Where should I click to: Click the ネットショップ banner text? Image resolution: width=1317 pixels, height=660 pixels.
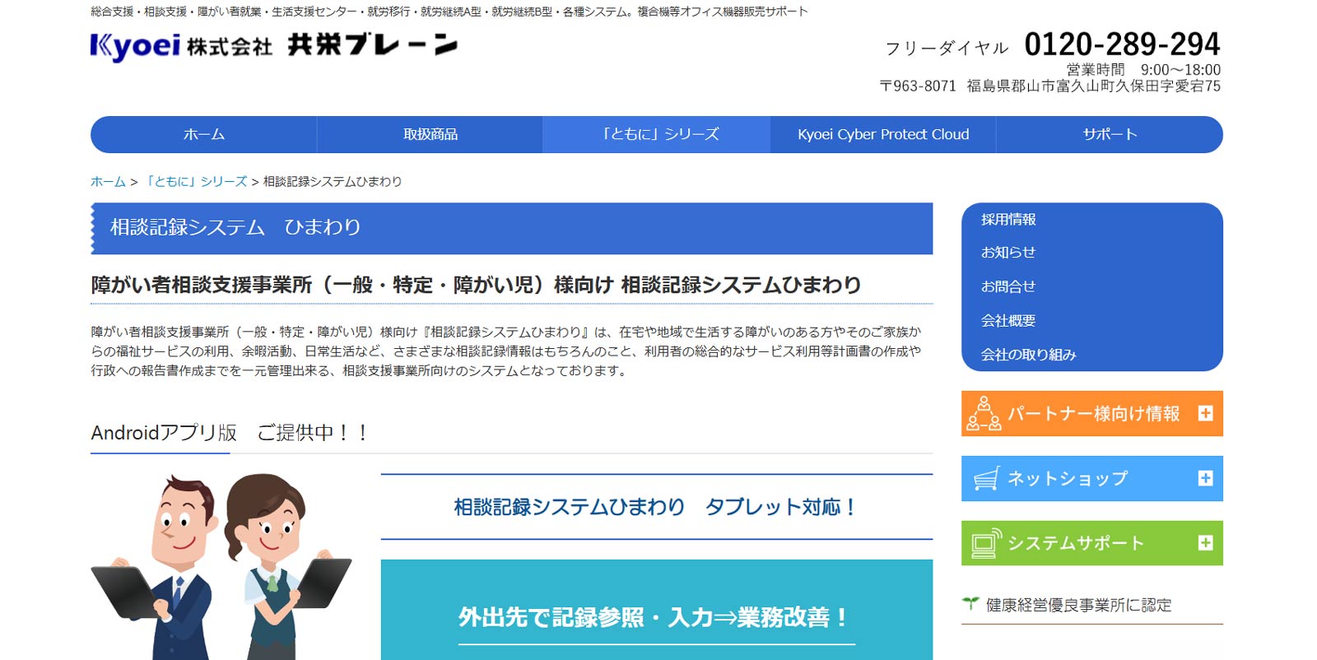(x=1068, y=478)
